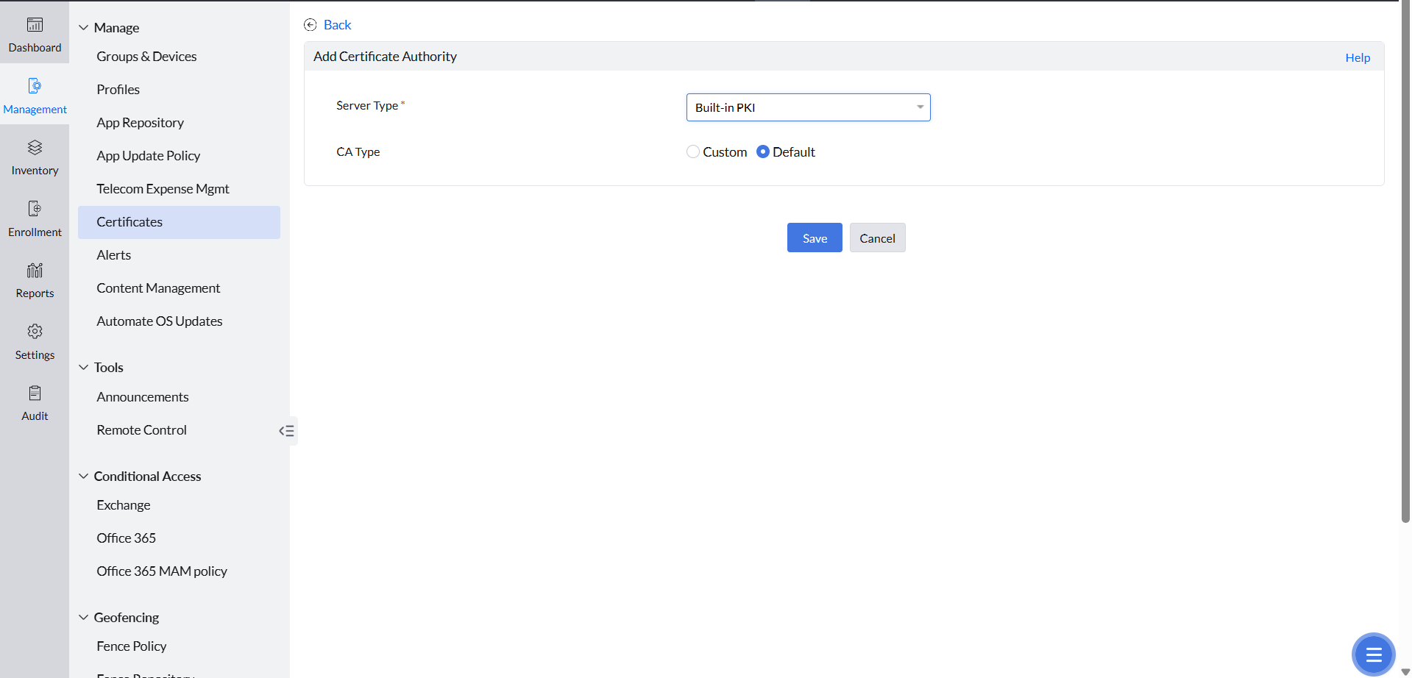Select Office 365 MAM policy from sidebar
The width and height of the screenshot is (1412, 678).
(x=161, y=571)
